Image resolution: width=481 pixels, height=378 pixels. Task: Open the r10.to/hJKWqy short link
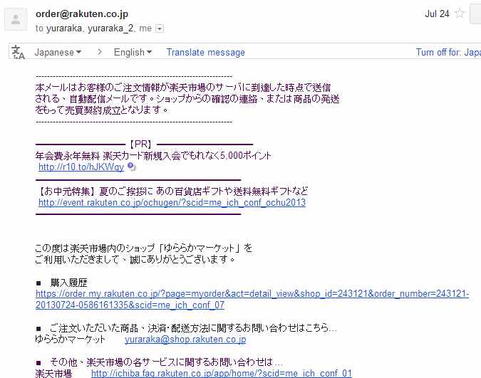click(x=81, y=167)
